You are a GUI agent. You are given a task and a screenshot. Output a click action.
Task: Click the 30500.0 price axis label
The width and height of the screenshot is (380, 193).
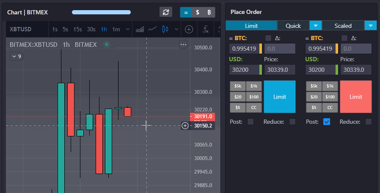(203, 48)
